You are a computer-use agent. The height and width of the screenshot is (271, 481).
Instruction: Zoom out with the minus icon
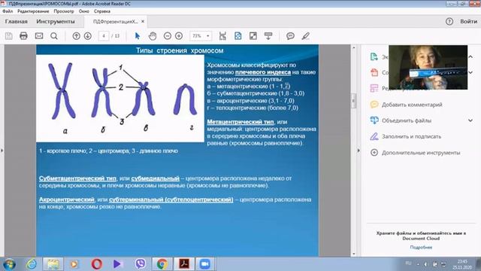click(168, 36)
